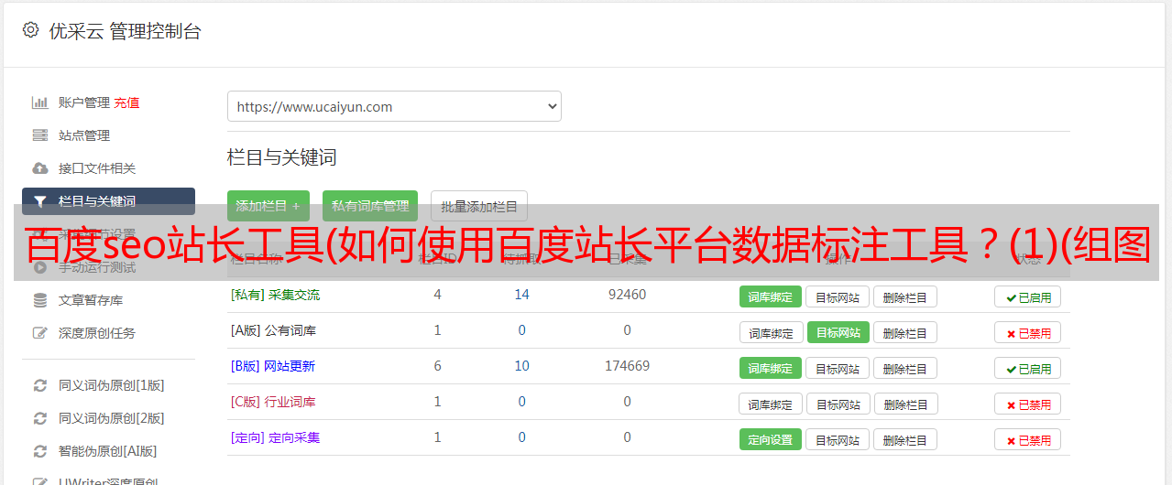
Task: Click the 92460 collected count
Action: click(627, 295)
